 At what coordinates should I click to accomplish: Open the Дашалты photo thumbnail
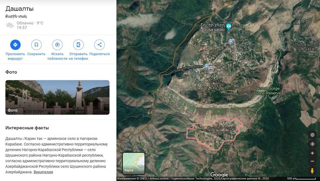pyautogui.click(x=57, y=97)
